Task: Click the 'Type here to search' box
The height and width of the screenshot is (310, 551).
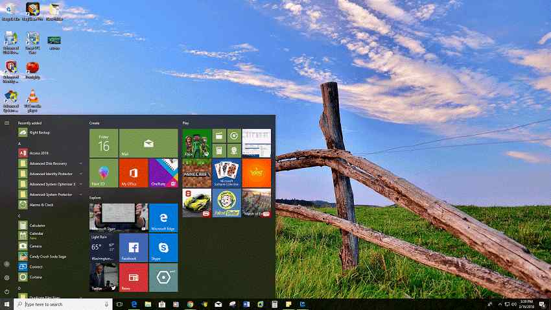Action: tap(64, 304)
